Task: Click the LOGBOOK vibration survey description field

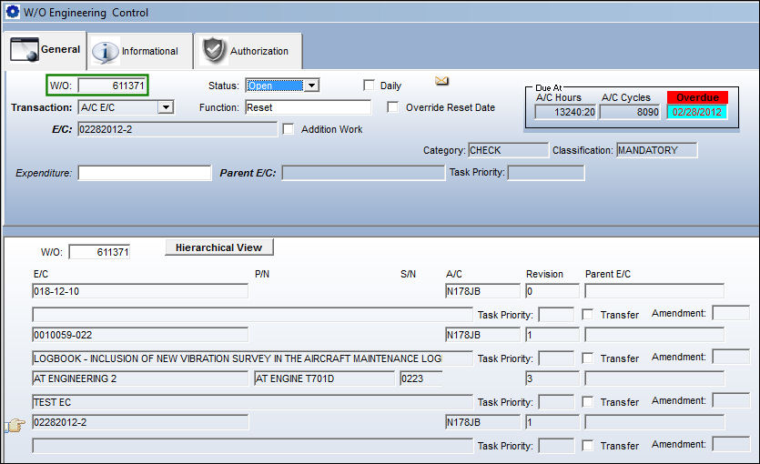Action: click(252, 358)
